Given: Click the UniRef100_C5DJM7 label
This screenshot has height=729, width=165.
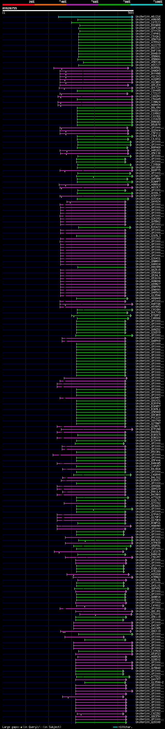Looking at the screenshot, I should 148,557.
